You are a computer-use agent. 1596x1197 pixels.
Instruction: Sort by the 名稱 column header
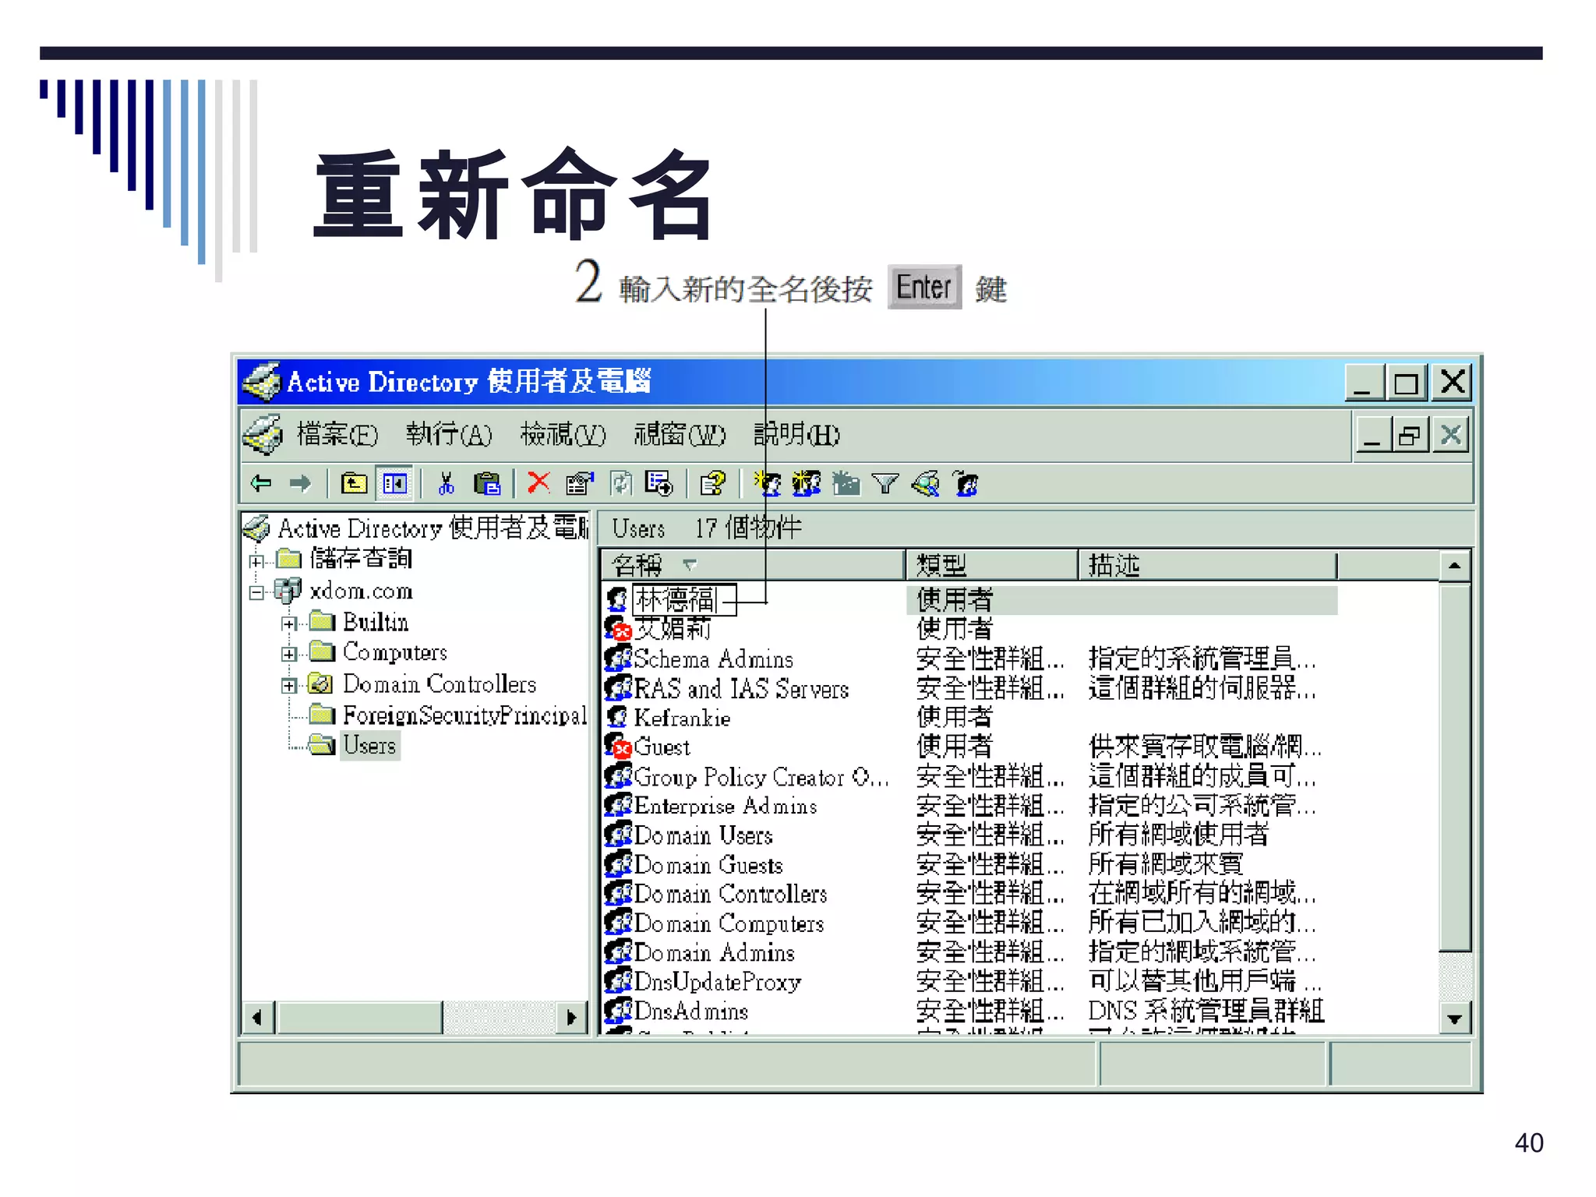coord(752,565)
